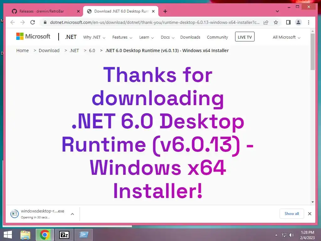Open the Windows Start button

[x=8, y=235]
